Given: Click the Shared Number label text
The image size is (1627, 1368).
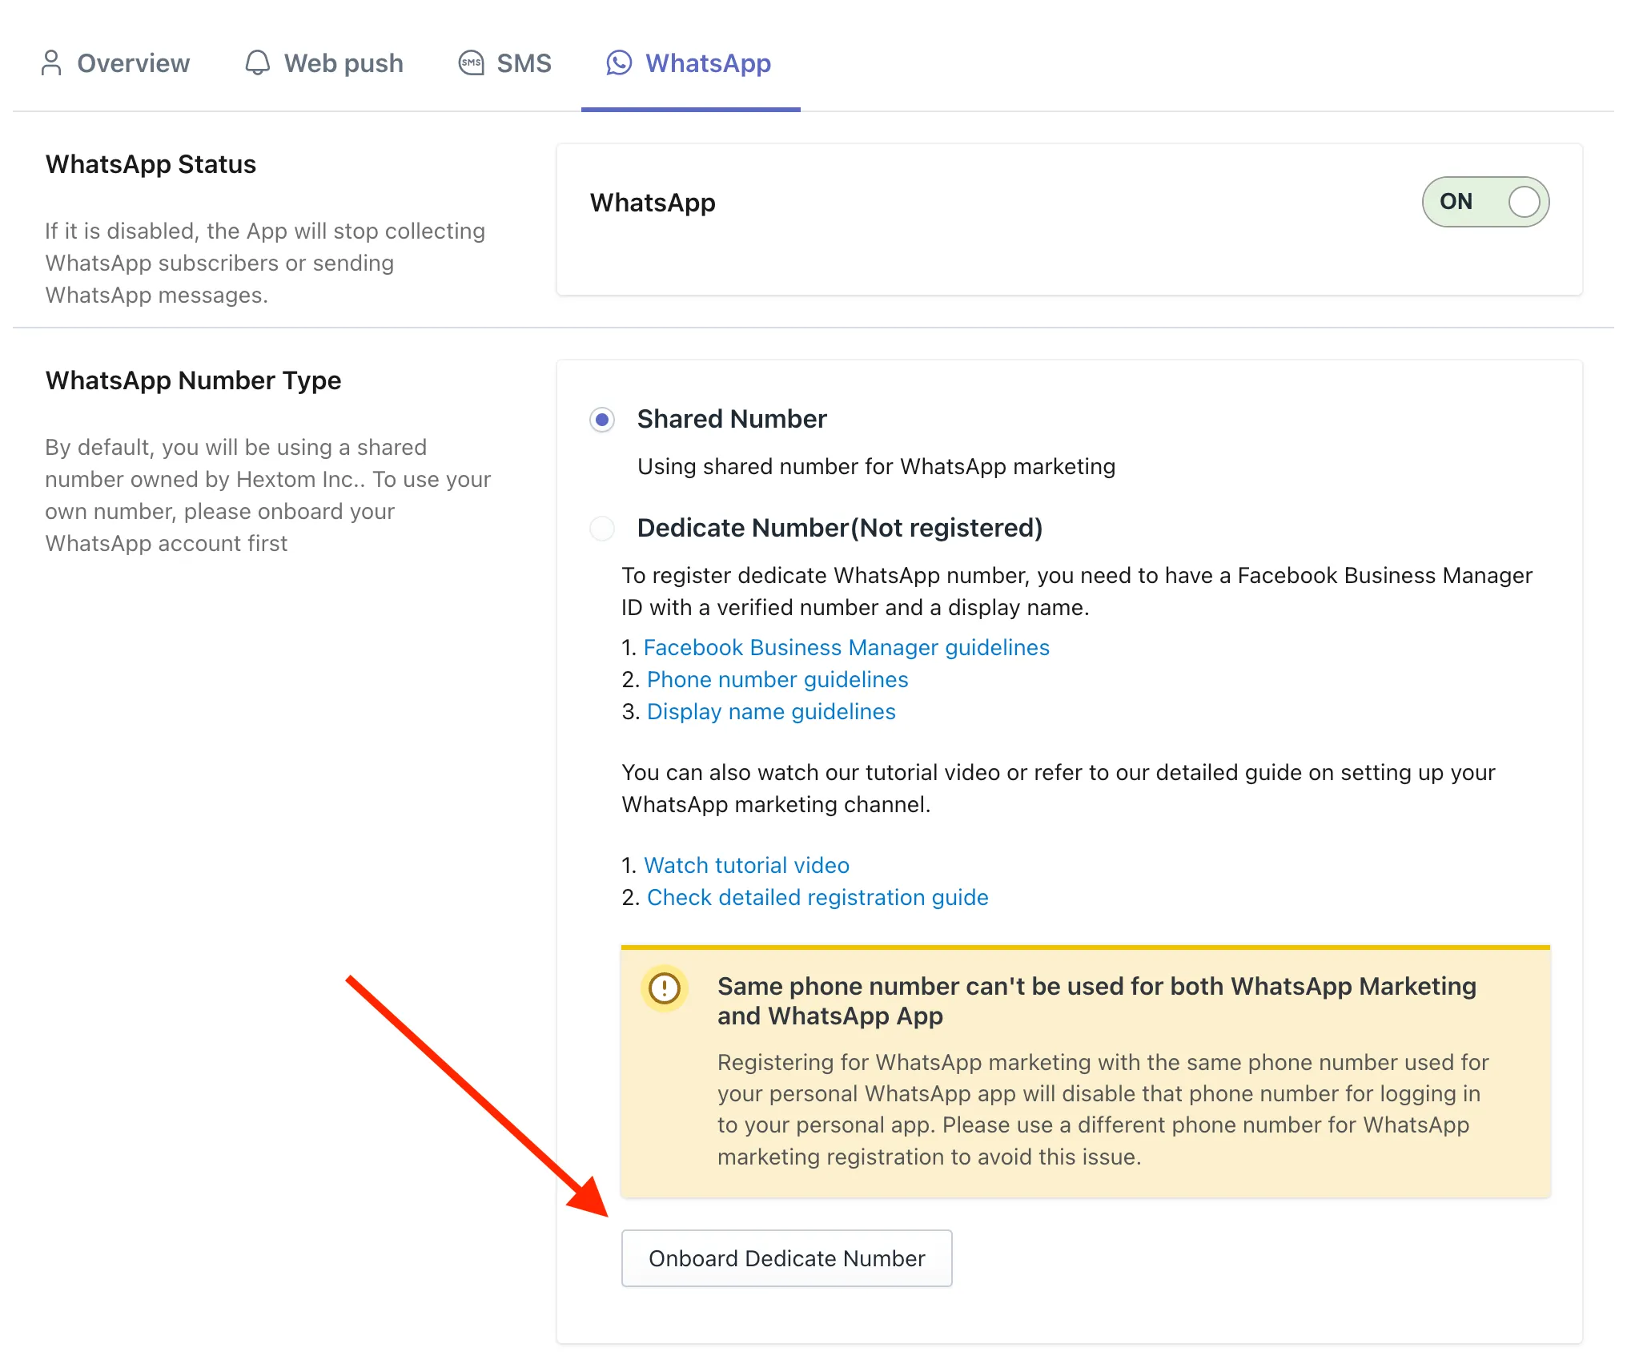Looking at the screenshot, I should [732, 419].
